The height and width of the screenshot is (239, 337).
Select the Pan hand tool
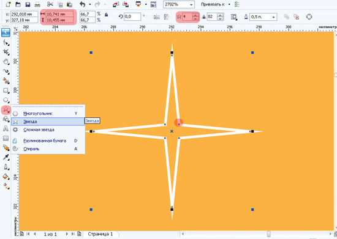coord(6,62)
